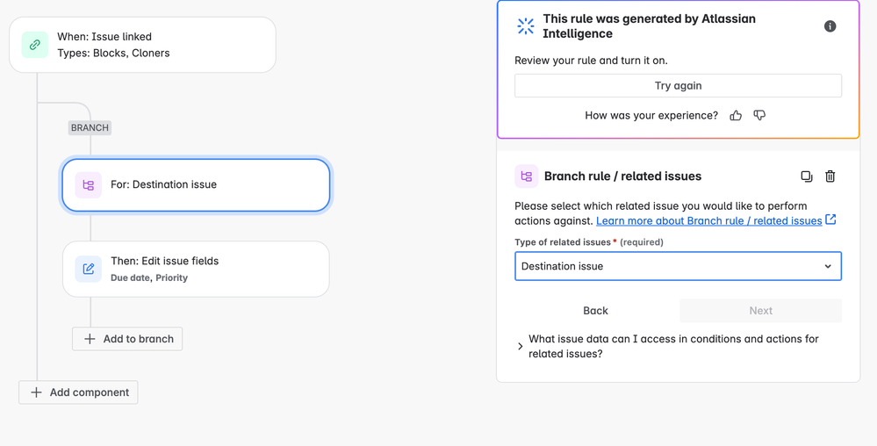Click the dropdown chevron arrow
Viewport: 877px width, 446px height.
pos(827,267)
